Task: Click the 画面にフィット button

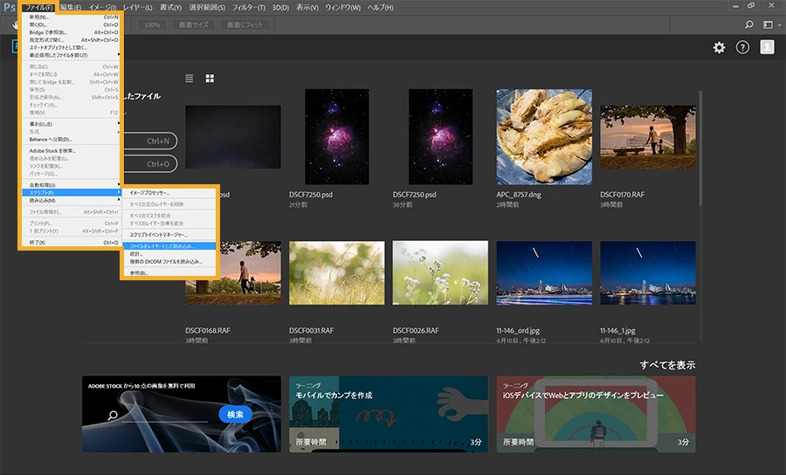Action: 245,24
